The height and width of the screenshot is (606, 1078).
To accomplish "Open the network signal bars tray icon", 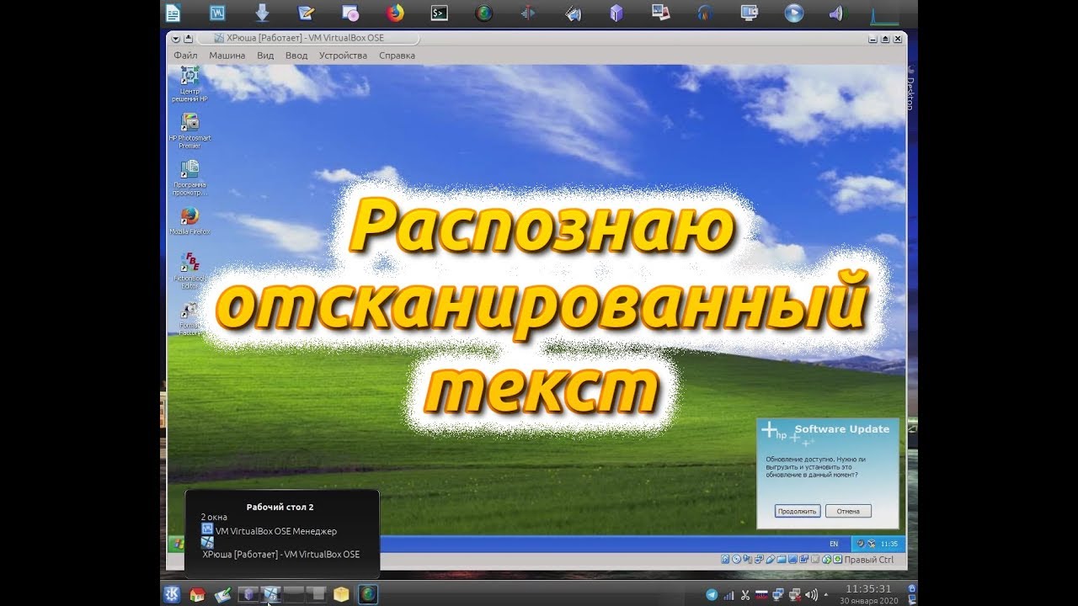I will click(728, 594).
